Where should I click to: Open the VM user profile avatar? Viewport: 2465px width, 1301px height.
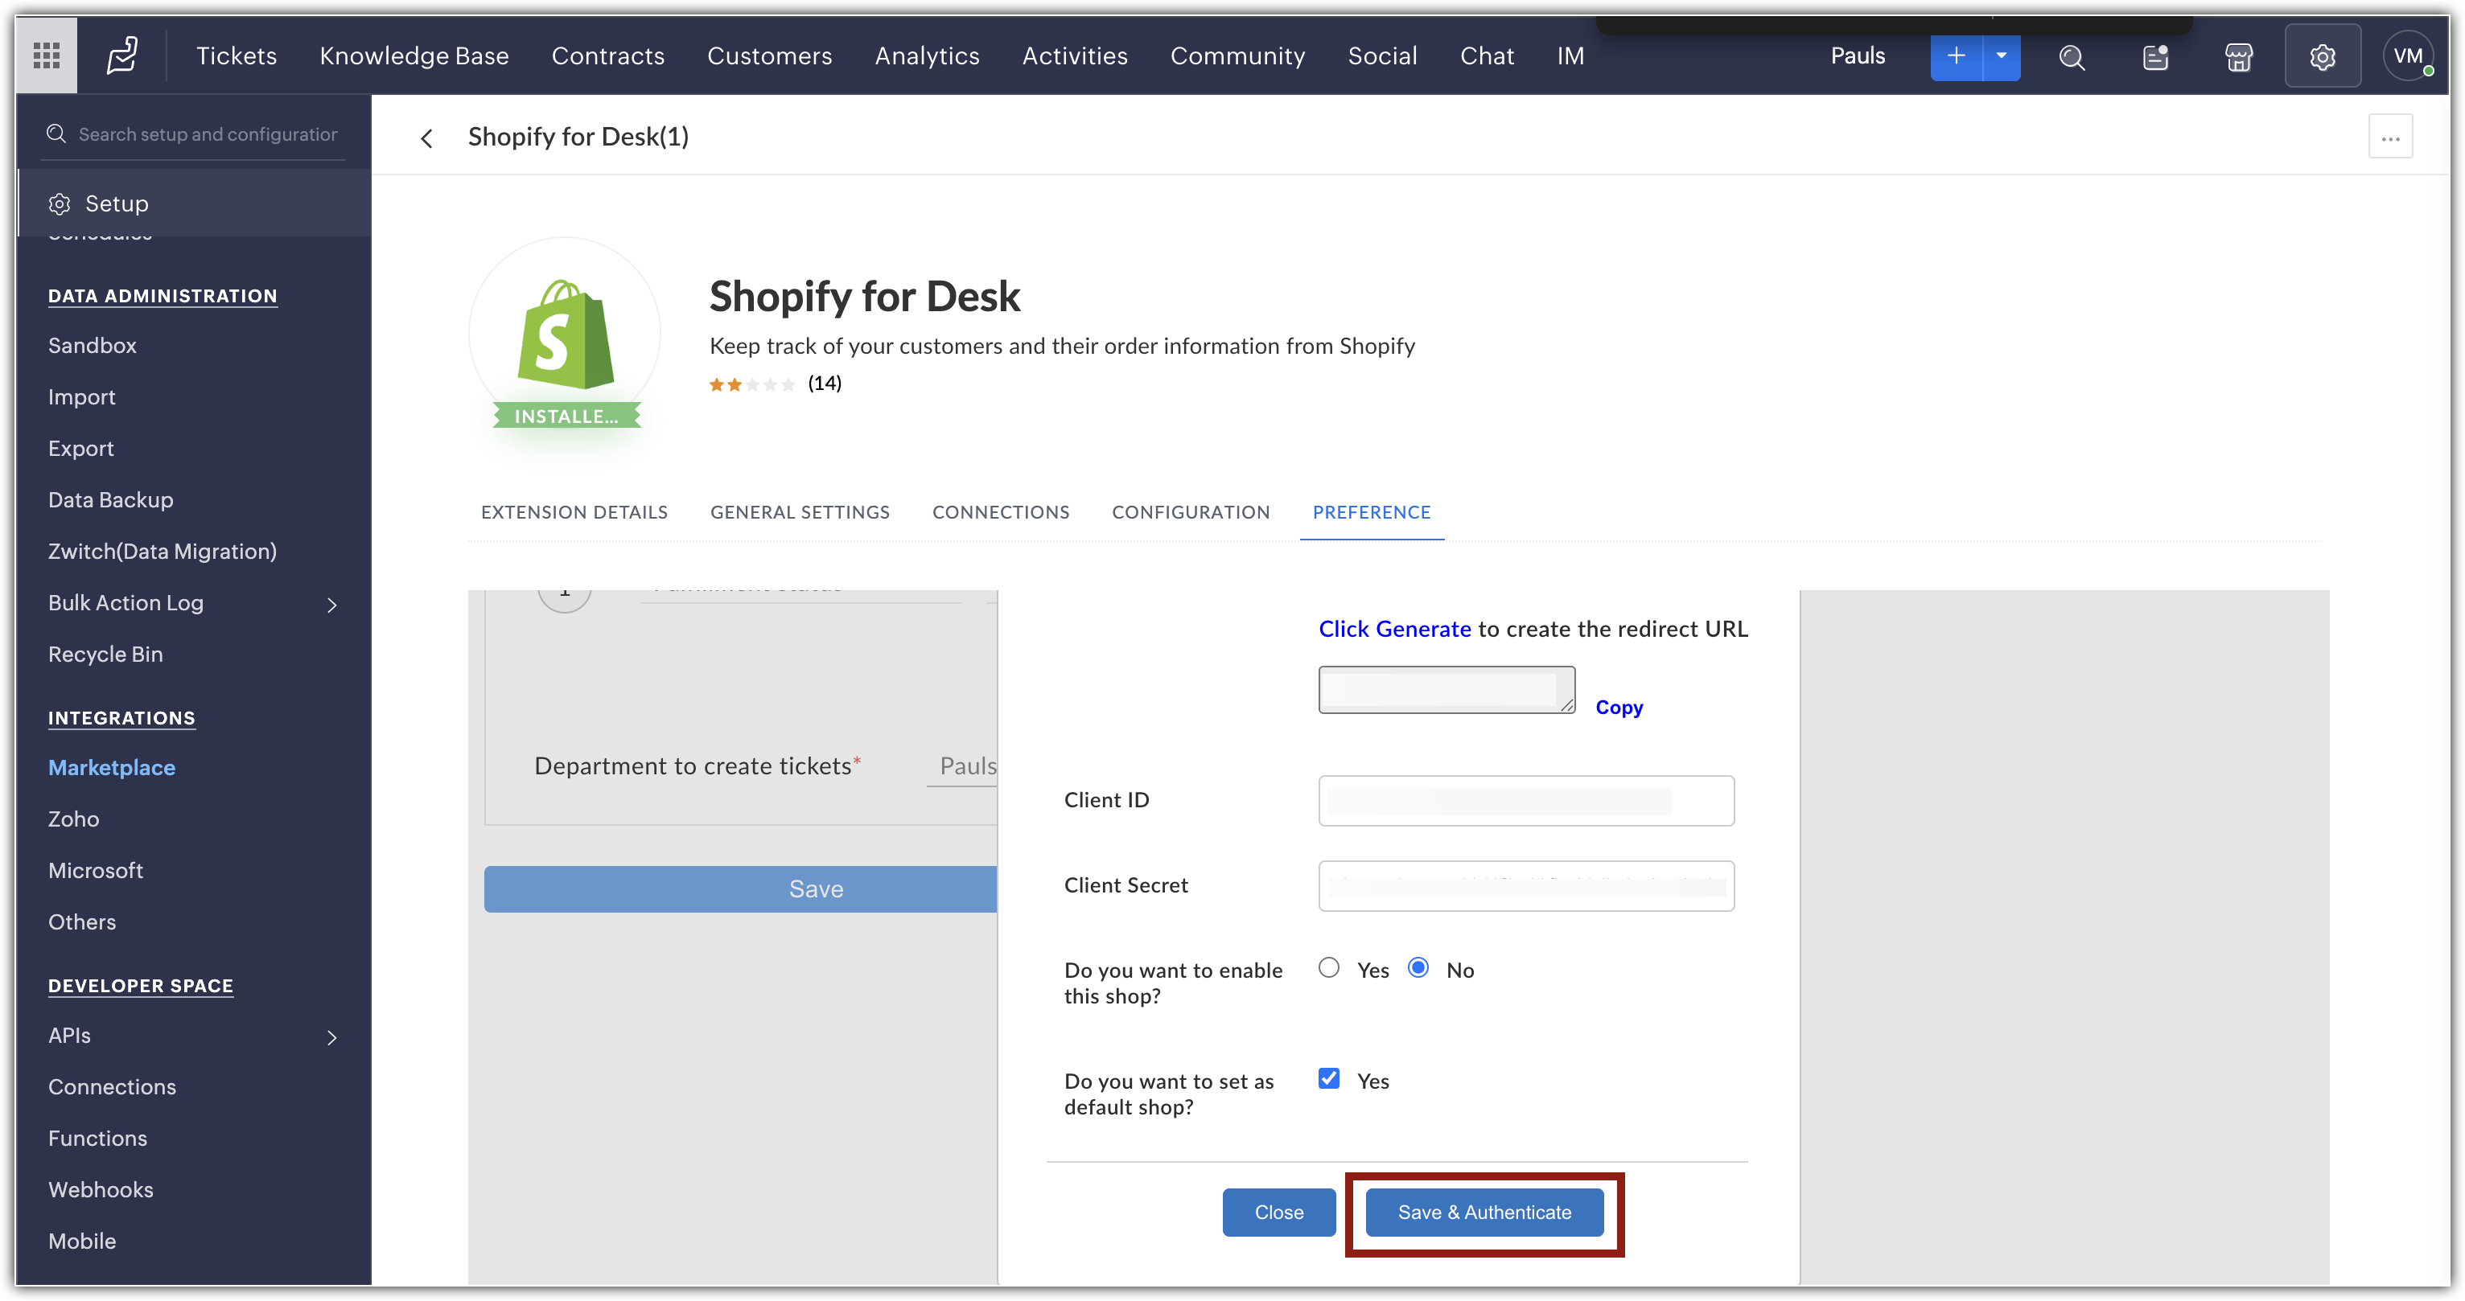pyautogui.click(x=2408, y=57)
